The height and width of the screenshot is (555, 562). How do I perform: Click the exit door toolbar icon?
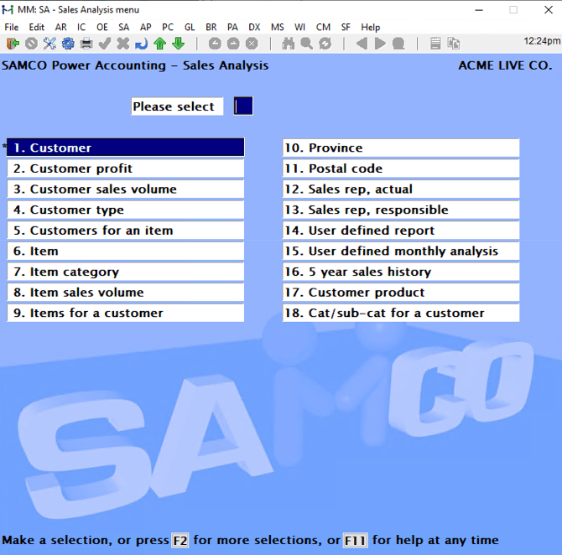(x=13, y=44)
